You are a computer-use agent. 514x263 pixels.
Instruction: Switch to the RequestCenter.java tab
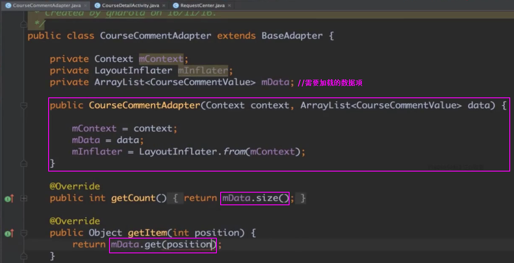pos(202,5)
